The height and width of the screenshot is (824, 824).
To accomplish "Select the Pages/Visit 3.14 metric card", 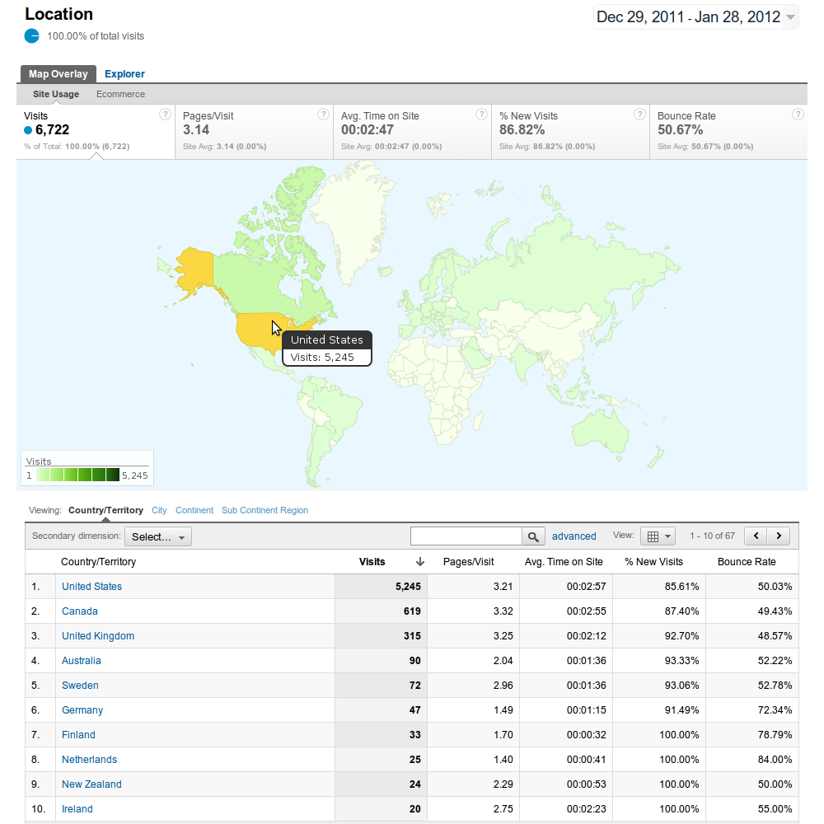I will (255, 131).
